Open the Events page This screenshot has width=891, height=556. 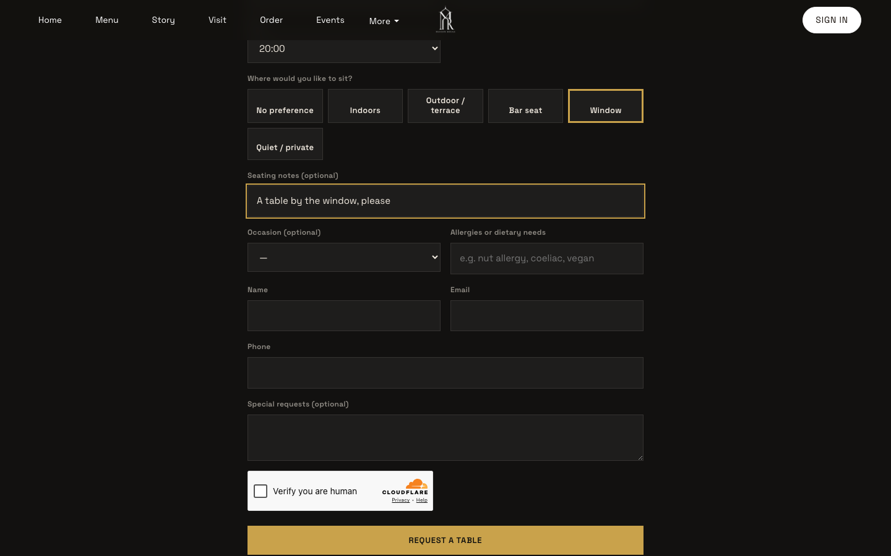330,20
